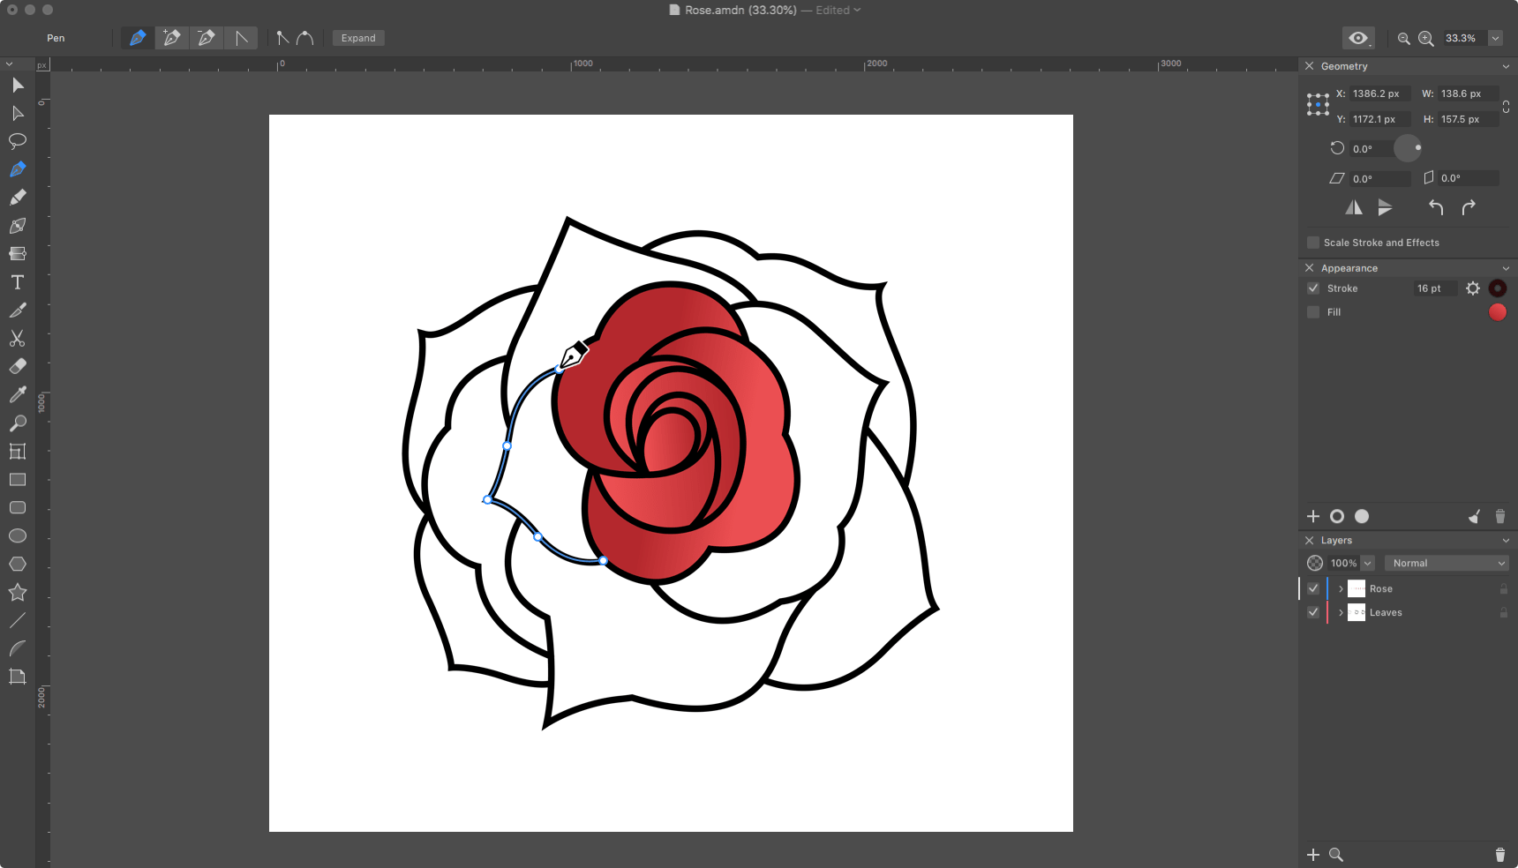Enable the Fill checkbox
Viewport: 1518px width, 868px height.
point(1313,312)
